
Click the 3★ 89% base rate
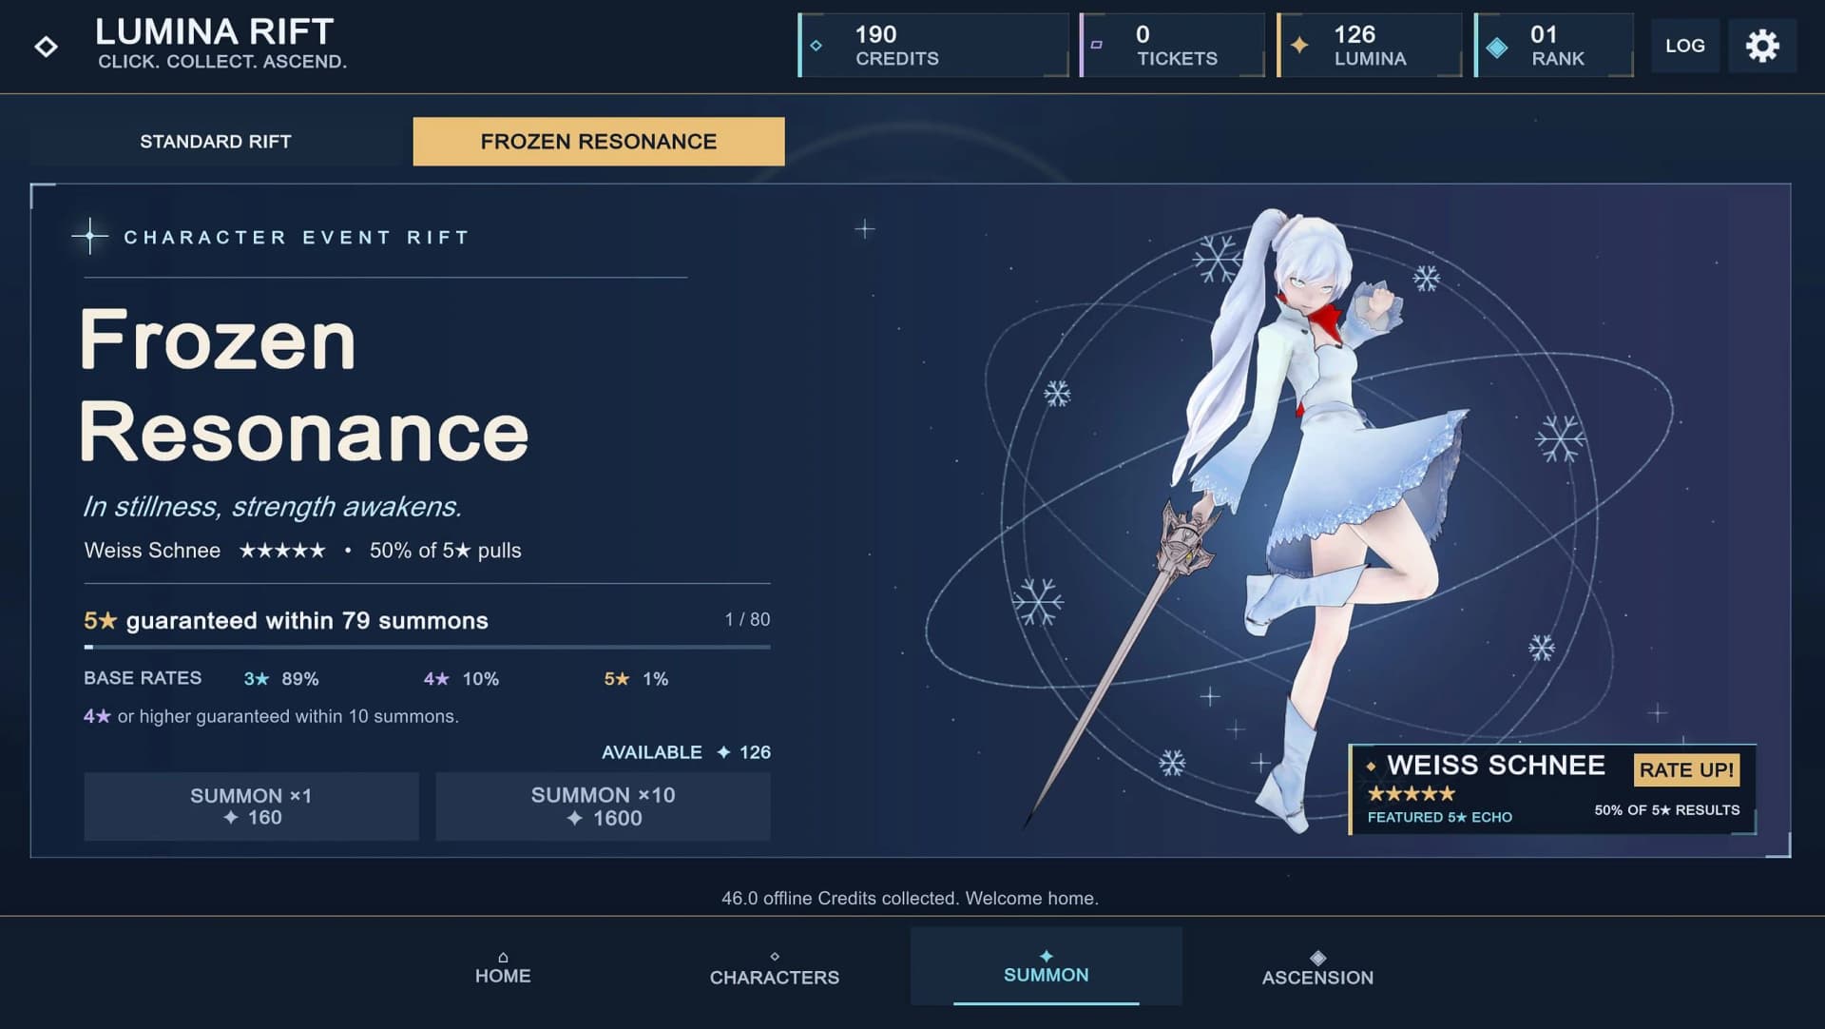(x=281, y=679)
